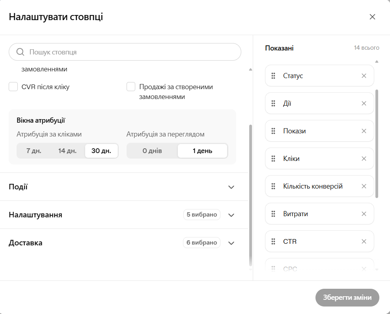The width and height of the screenshot is (390, 314).
Task: Select 0 днів view attribution
Action: (152, 151)
